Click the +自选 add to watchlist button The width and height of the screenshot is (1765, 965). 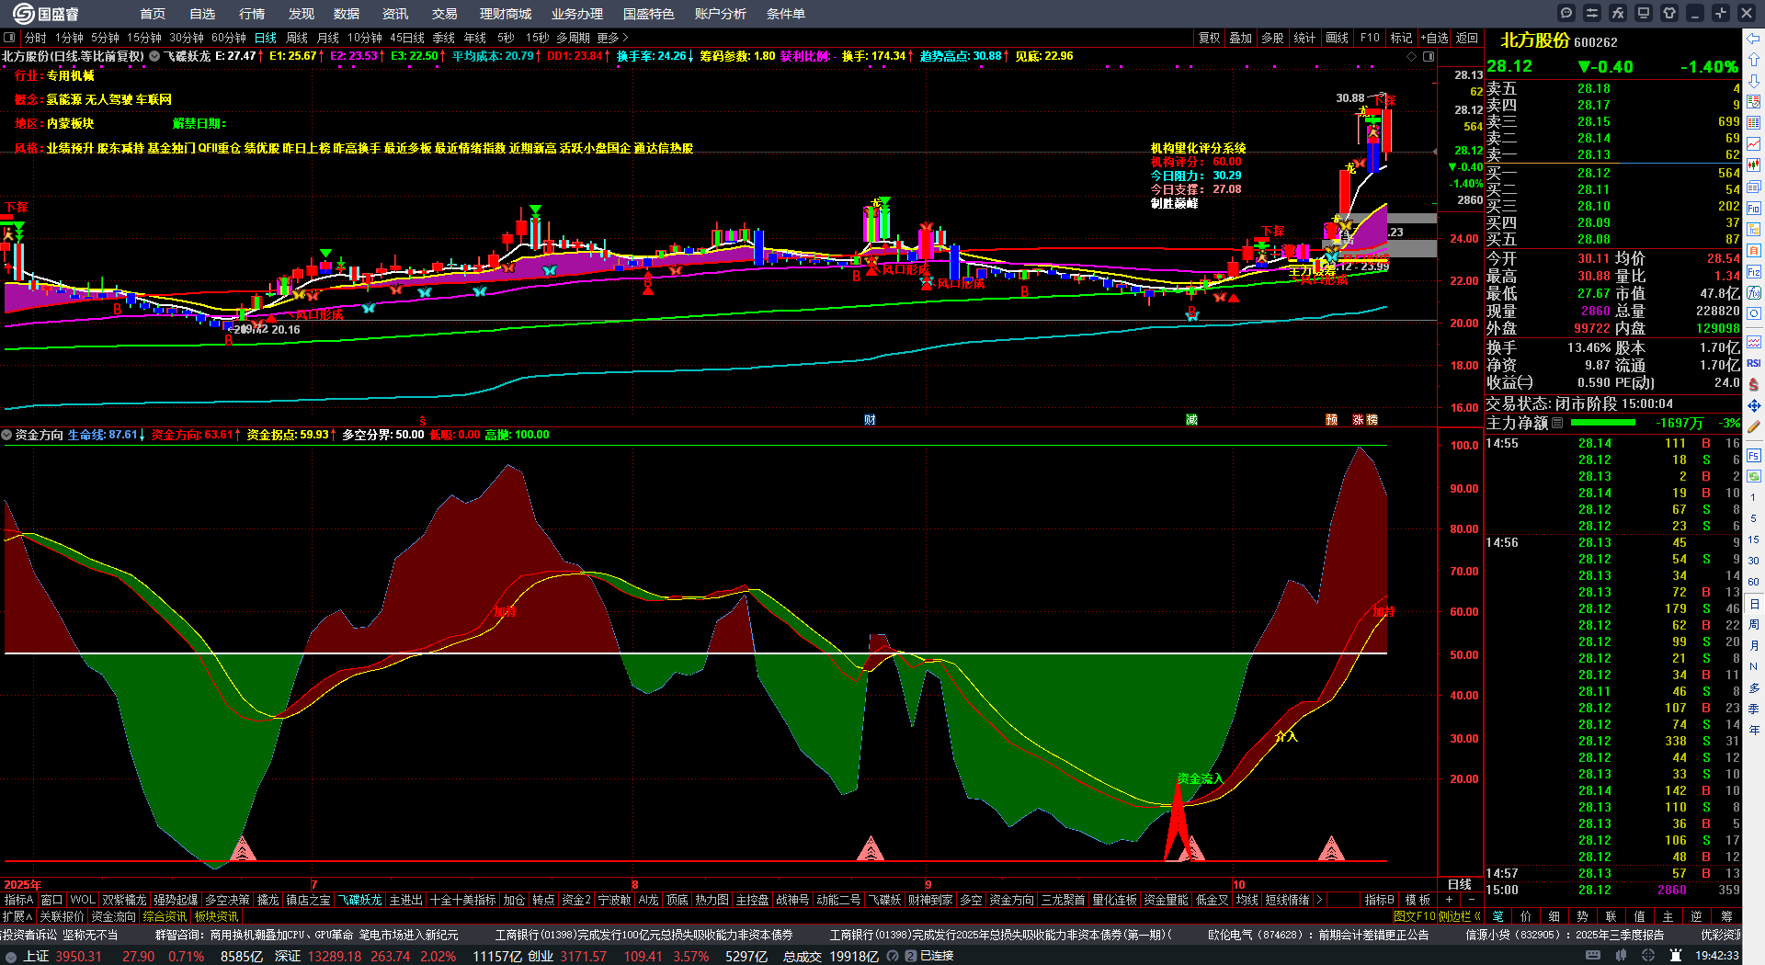tap(1435, 38)
